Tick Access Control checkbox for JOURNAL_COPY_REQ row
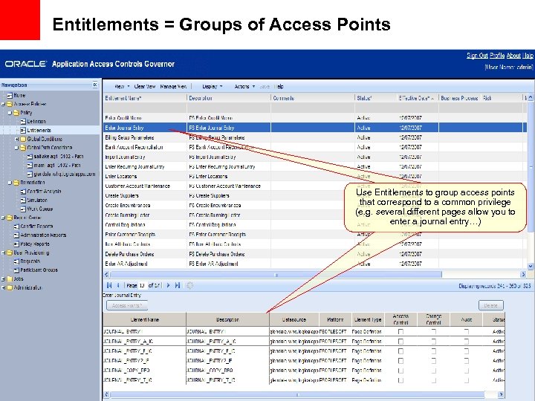 (401, 371)
